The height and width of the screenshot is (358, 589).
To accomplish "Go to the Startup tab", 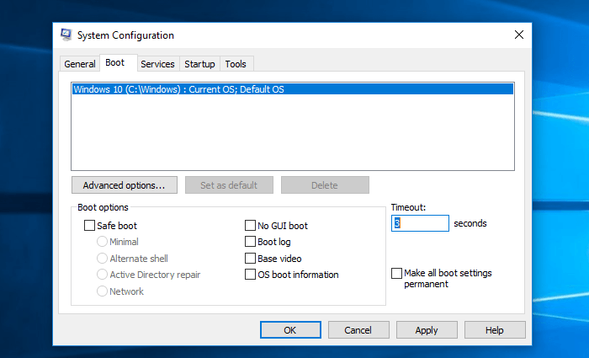I will [199, 64].
